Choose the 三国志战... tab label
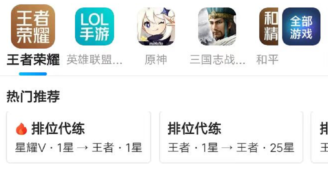Screen dimensions: 328x171 [218, 60]
